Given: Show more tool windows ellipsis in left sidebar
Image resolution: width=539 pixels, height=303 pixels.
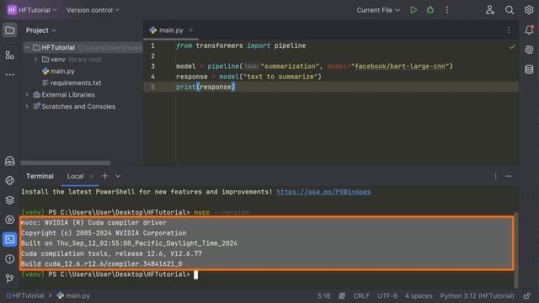Looking at the screenshot, I should click(x=9, y=75).
